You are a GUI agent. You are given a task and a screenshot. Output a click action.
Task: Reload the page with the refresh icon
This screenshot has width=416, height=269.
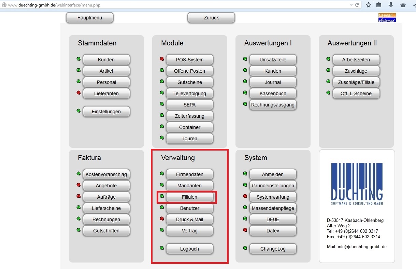tap(357, 5)
